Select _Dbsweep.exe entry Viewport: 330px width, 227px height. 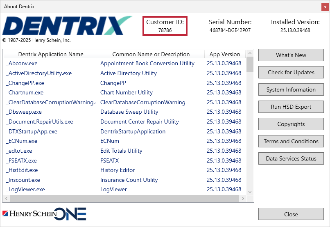click(x=24, y=112)
